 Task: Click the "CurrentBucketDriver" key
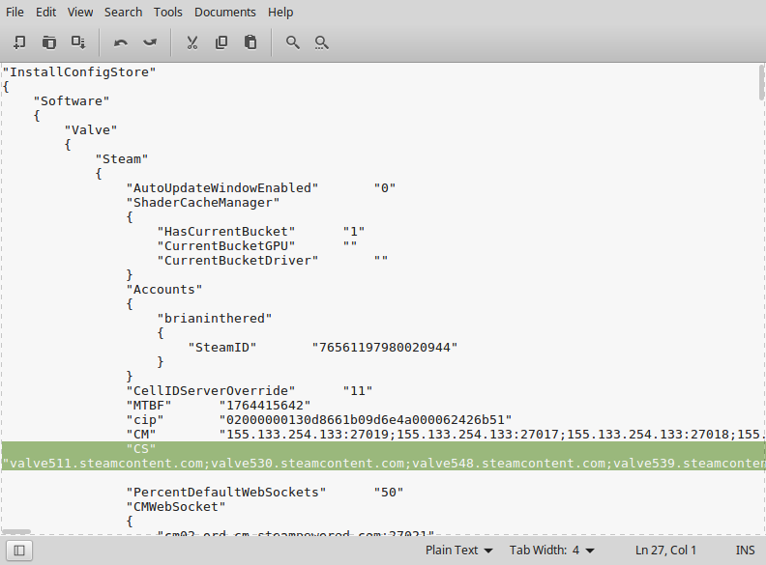(238, 261)
